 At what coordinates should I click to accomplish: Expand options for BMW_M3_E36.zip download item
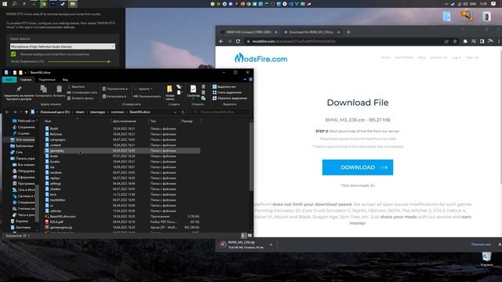271,244
